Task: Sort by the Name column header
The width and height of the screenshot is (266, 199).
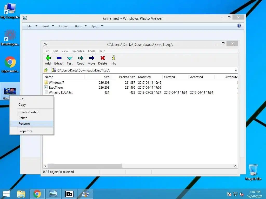Action: (x=64, y=77)
